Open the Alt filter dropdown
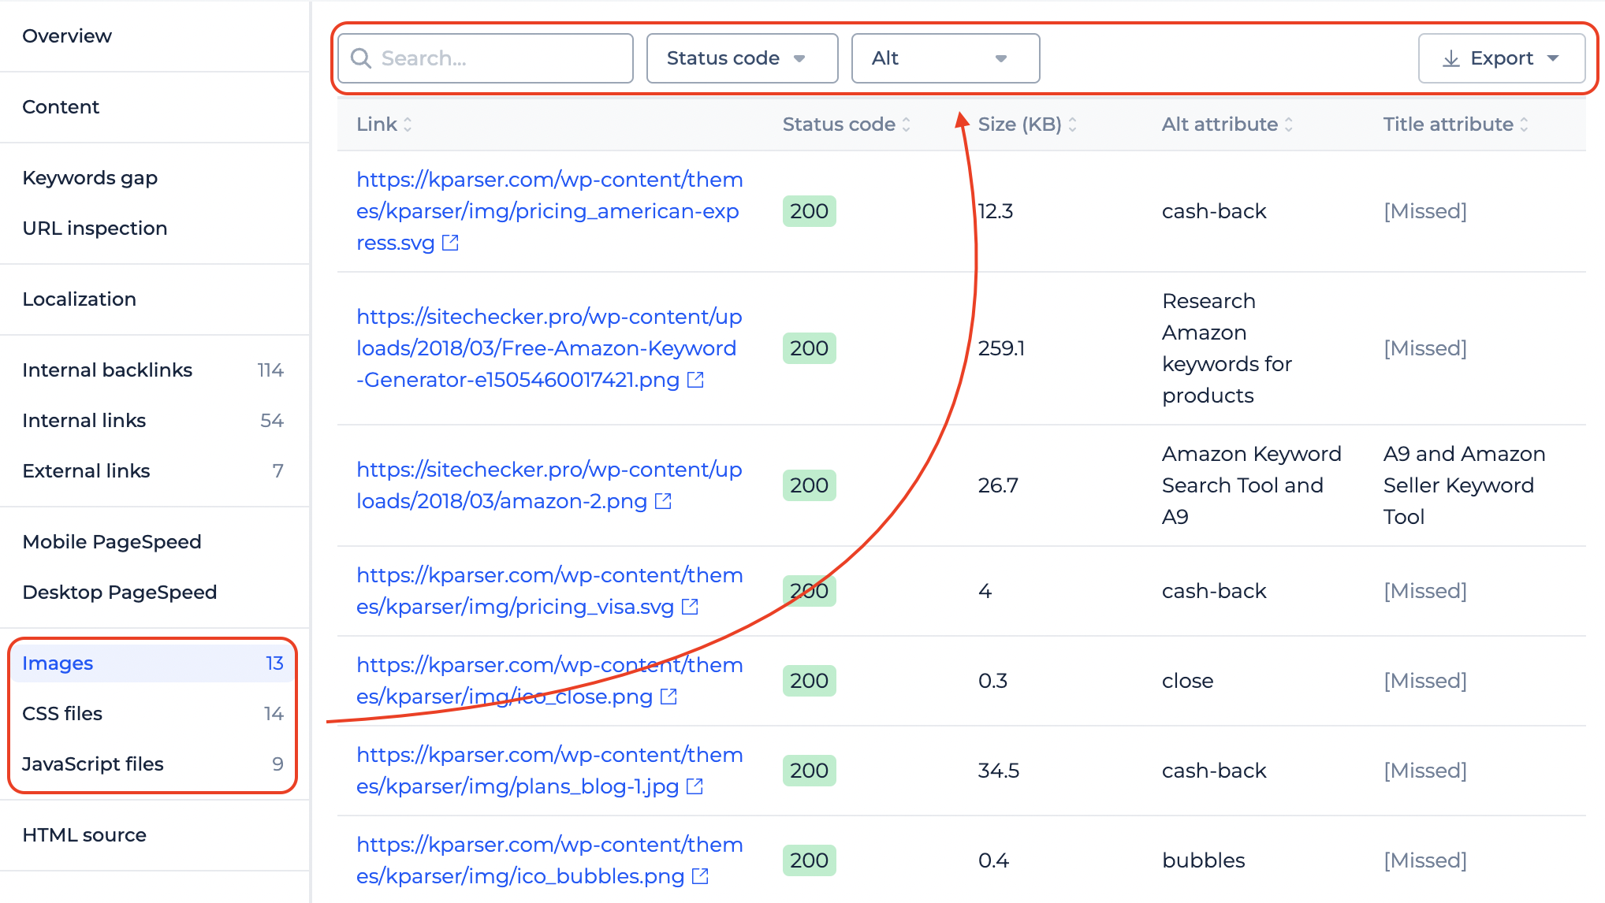Viewport: 1605px width, 903px height. pyautogui.click(x=945, y=58)
